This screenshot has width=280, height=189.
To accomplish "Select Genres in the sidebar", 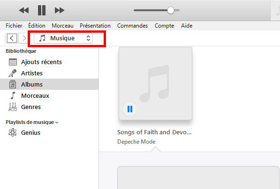I will [49, 107].
